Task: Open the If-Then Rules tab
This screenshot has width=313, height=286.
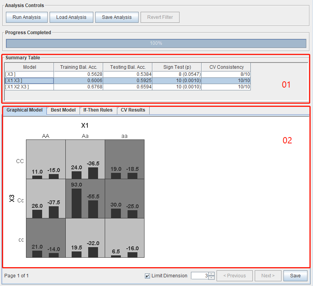Action: [x=98, y=110]
